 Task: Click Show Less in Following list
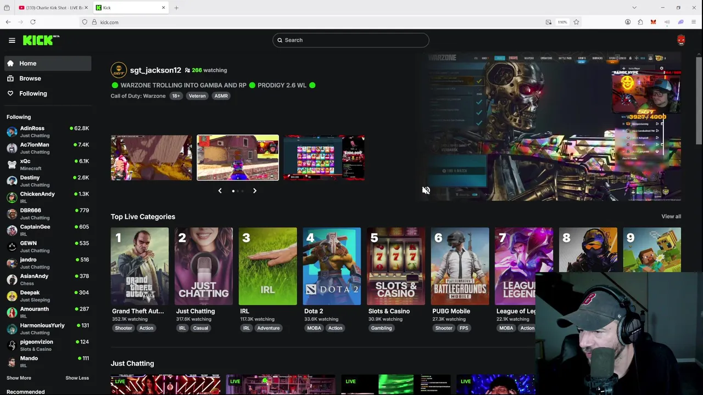tap(77, 378)
